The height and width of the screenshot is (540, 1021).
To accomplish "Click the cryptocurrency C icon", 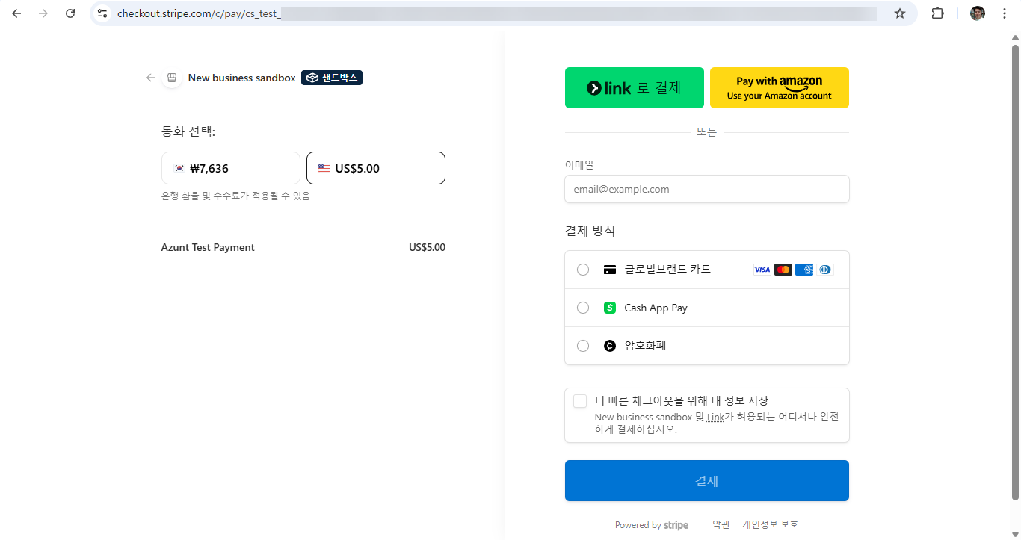I will tap(610, 346).
